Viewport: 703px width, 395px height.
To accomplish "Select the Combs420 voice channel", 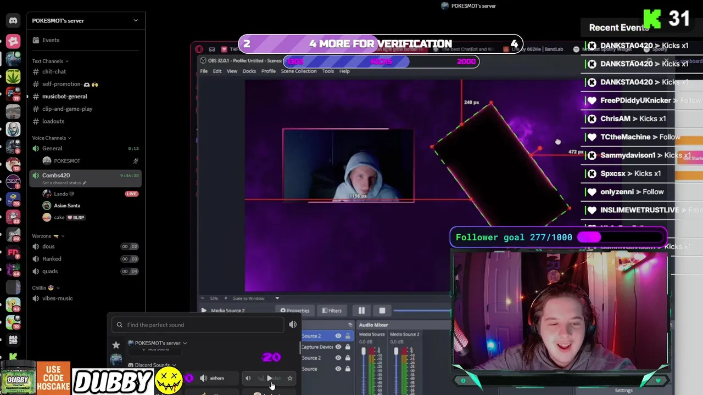I will point(85,178).
